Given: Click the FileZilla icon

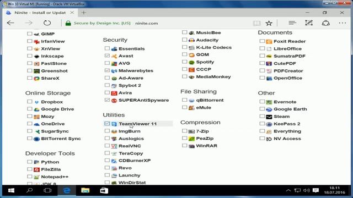Looking at the screenshot, I should [36, 170].
